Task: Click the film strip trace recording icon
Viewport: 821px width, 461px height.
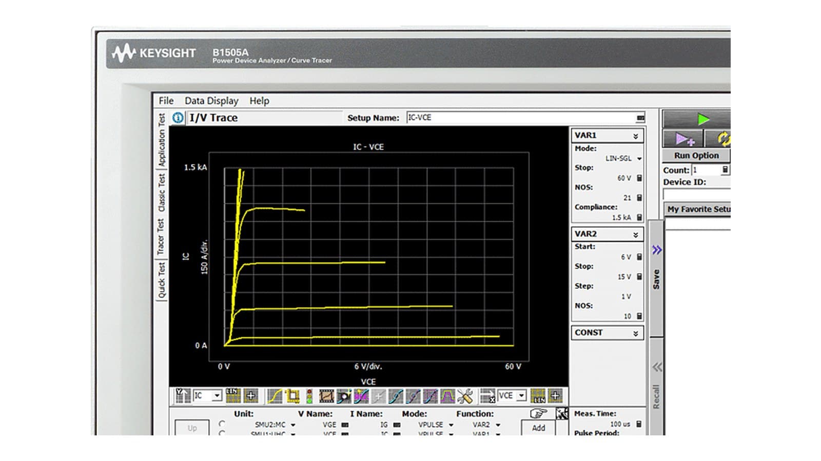Action: coord(326,396)
